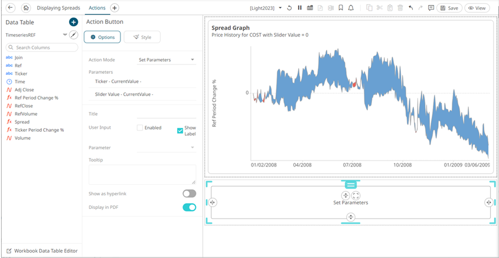Open the Parameter dropdown

(x=166, y=148)
